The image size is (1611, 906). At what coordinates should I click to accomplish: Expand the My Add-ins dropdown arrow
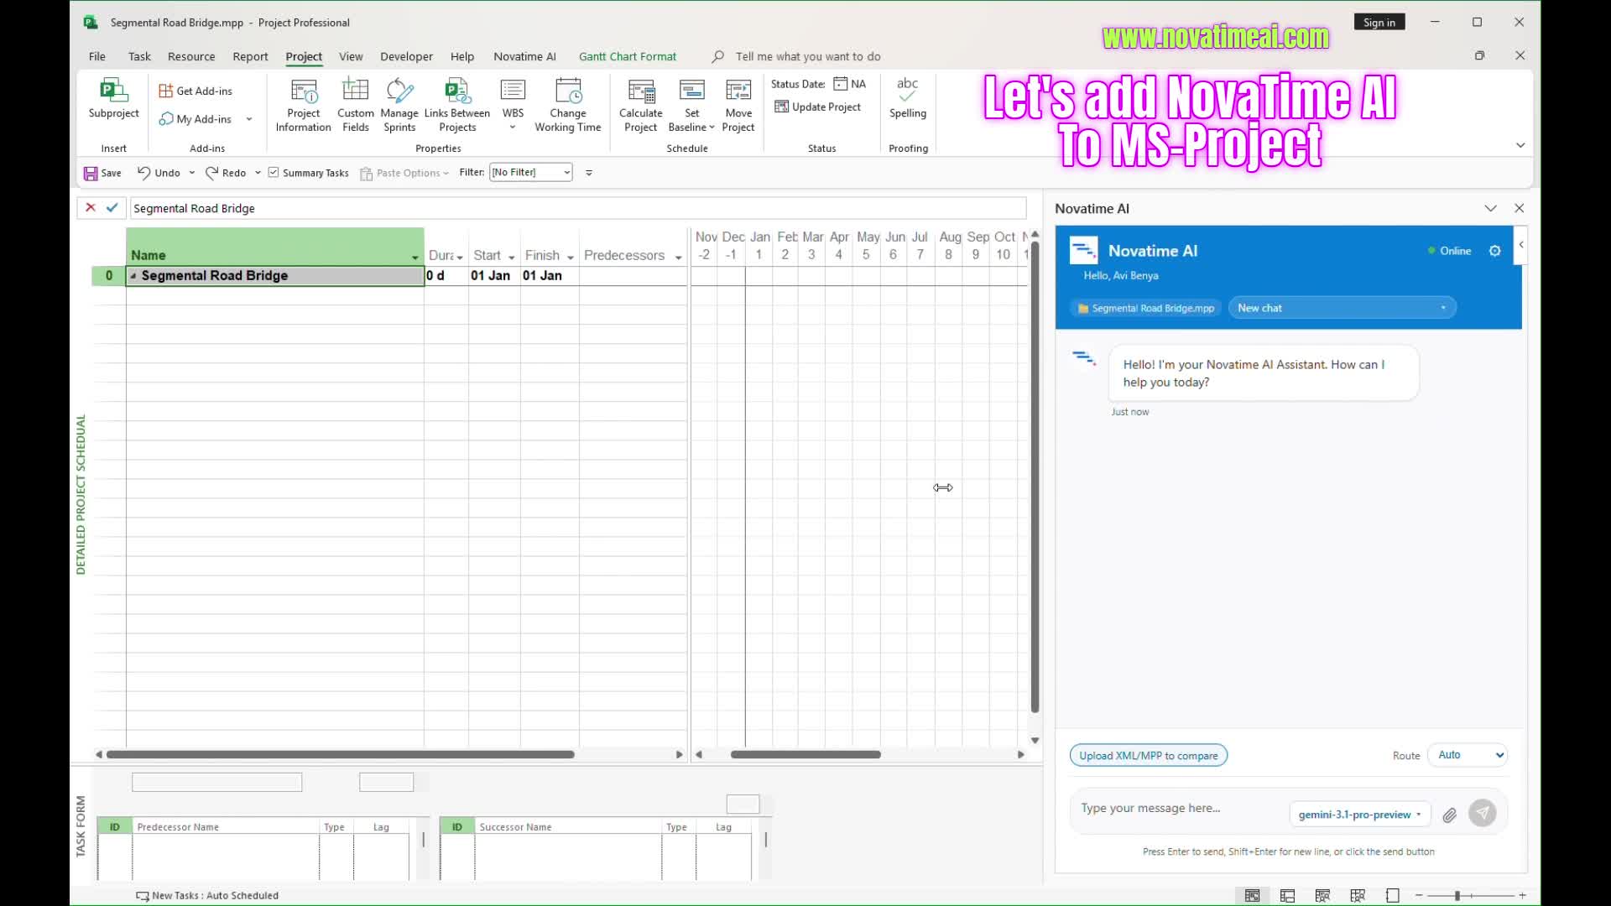click(249, 119)
